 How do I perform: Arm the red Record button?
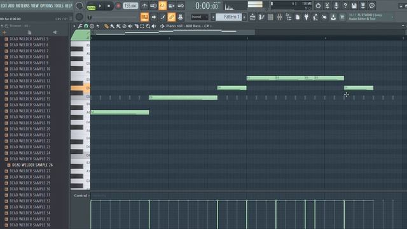click(x=118, y=6)
